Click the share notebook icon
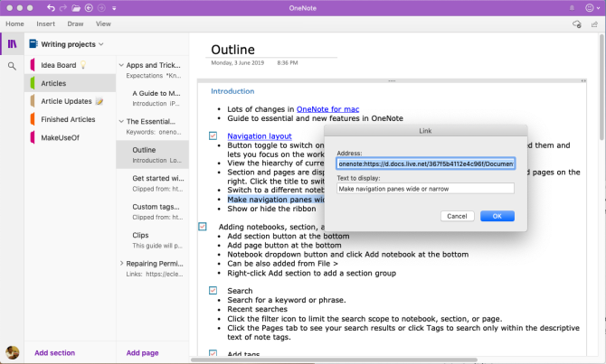606x364 pixels. pyautogui.click(x=594, y=24)
